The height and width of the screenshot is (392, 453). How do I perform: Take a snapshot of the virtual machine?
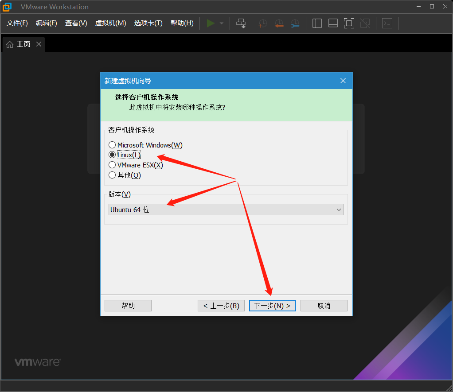click(262, 23)
